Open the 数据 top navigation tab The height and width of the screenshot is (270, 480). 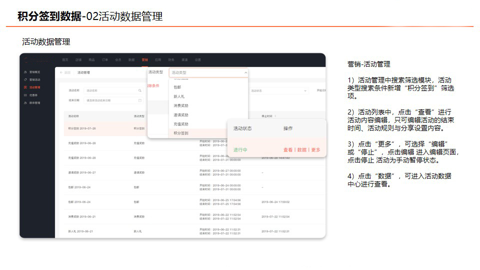(x=131, y=60)
